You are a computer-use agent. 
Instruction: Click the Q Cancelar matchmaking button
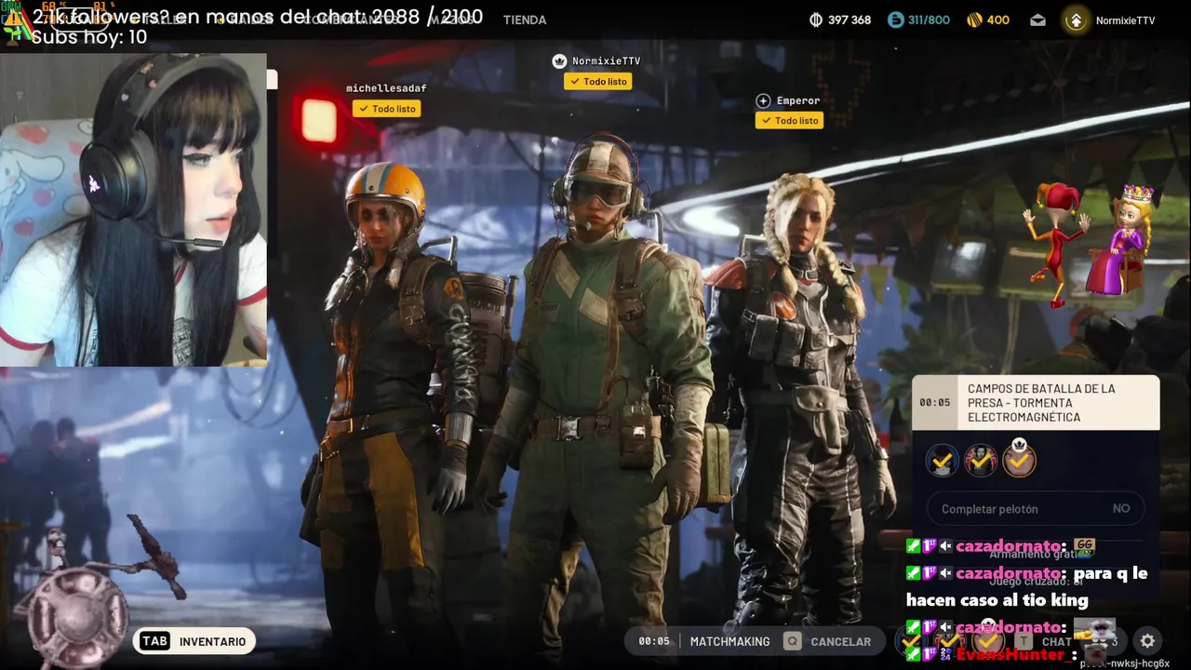pos(828,641)
